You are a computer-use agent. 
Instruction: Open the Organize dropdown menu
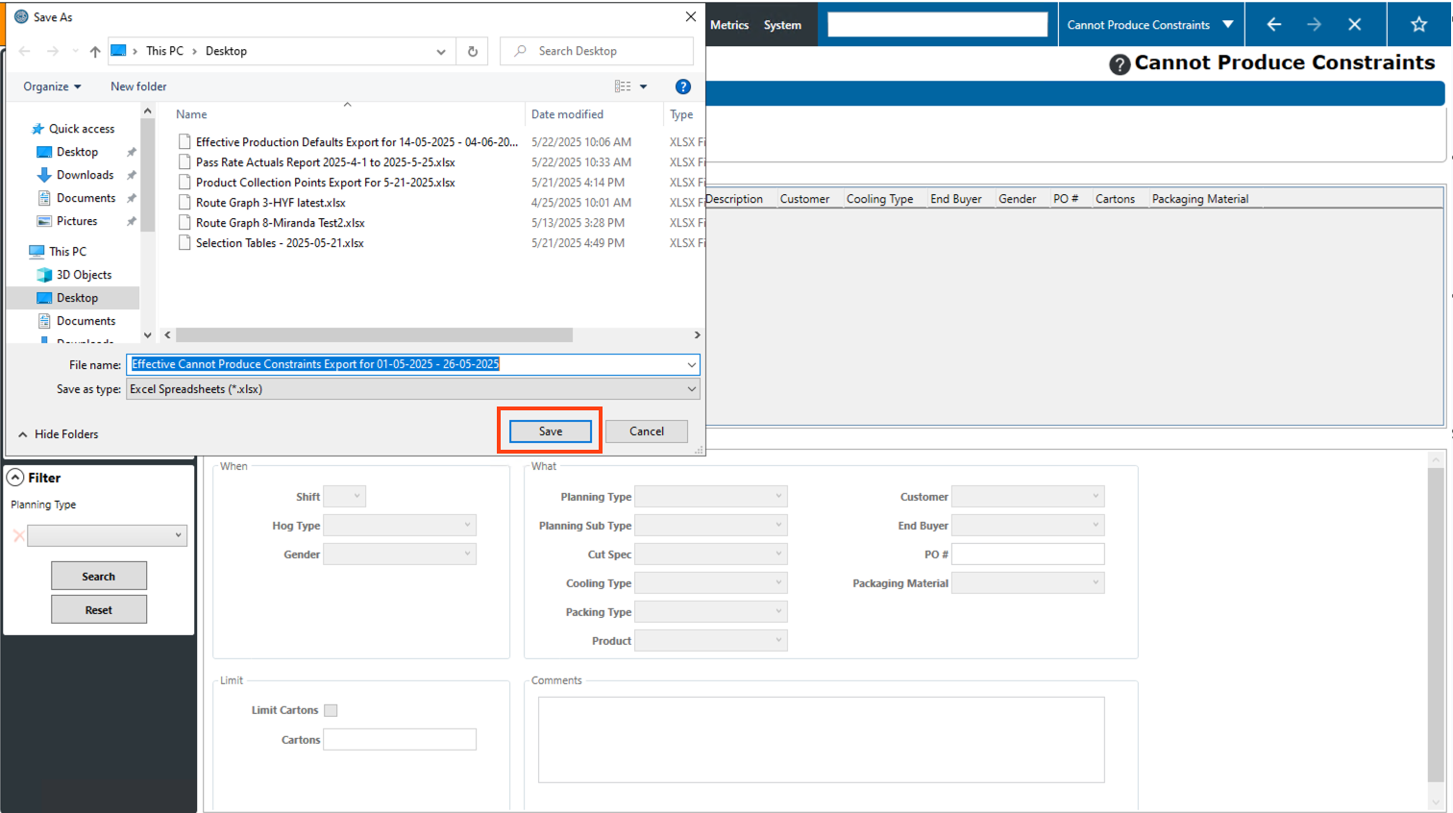(52, 86)
